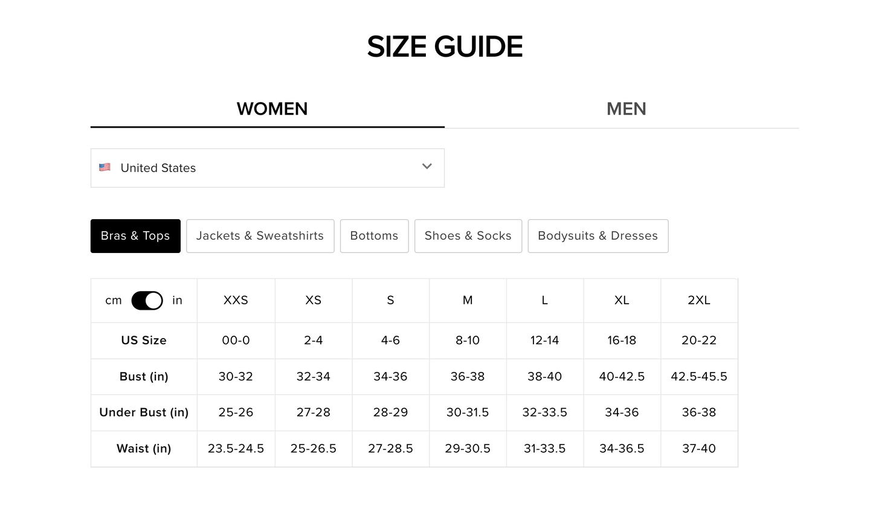Image resolution: width=873 pixels, height=506 pixels.
Task: Expand the United States country selector
Action: pyautogui.click(x=267, y=168)
